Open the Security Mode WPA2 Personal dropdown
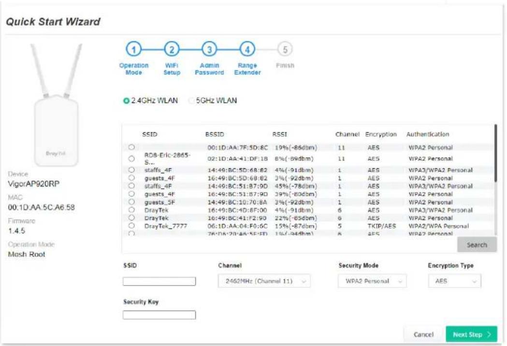This screenshot has height=346, width=507. 372,281
